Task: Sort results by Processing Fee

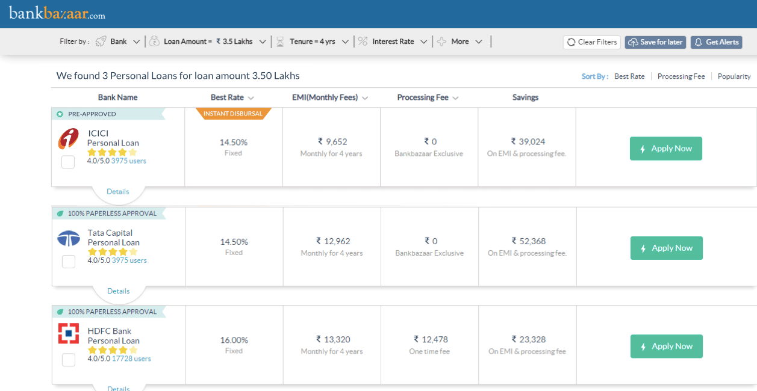Action: click(681, 76)
